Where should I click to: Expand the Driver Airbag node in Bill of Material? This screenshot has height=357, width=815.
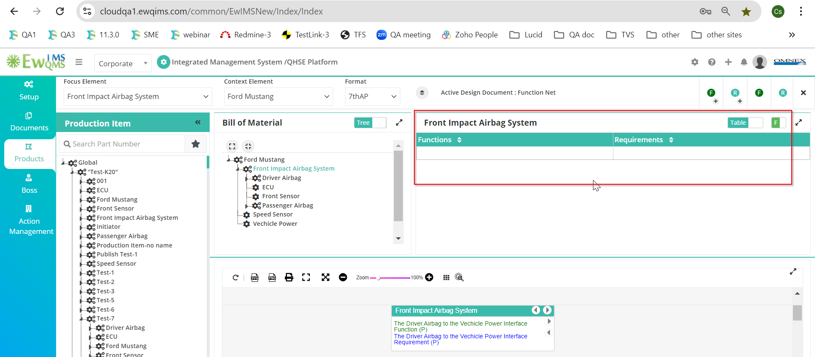pyautogui.click(x=247, y=178)
